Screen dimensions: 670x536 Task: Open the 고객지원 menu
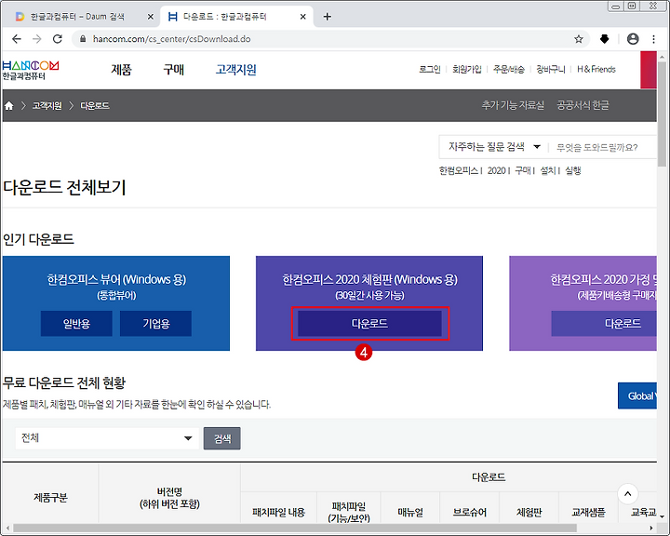pyautogui.click(x=235, y=70)
